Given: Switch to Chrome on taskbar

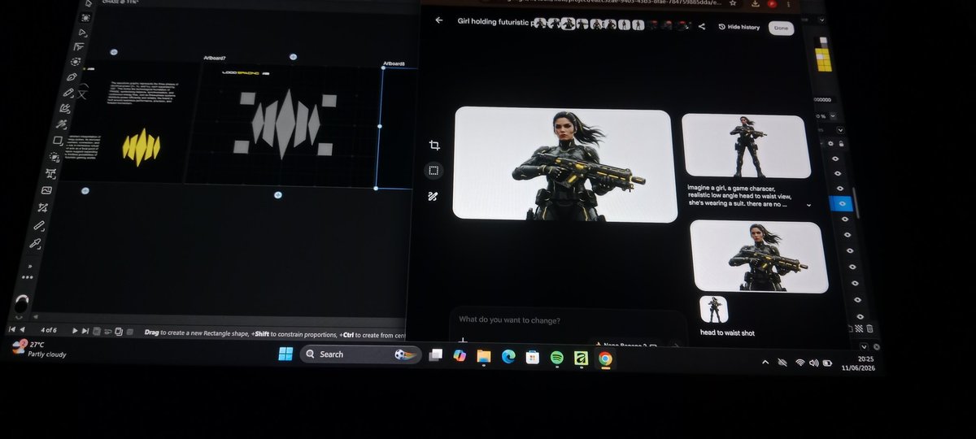Looking at the screenshot, I should (x=605, y=359).
